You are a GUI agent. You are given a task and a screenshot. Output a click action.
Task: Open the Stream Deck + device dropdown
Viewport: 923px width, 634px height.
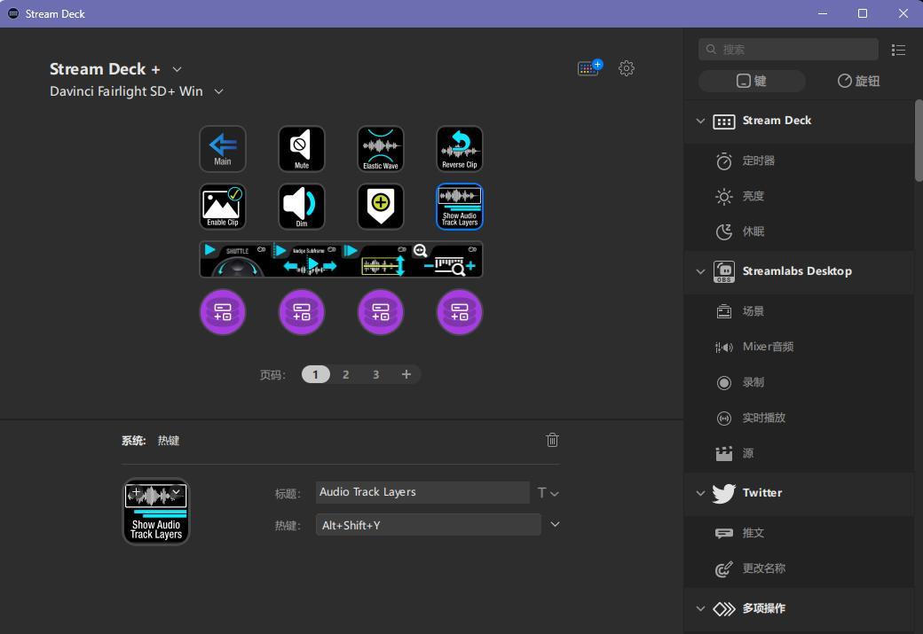pos(177,69)
